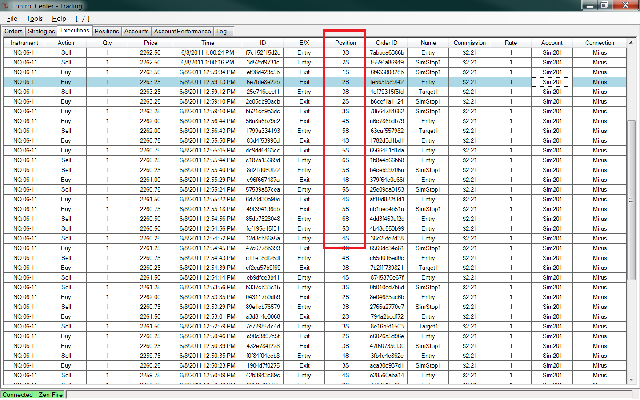
Task: Switch to the Strategies tab
Action: coord(41,31)
